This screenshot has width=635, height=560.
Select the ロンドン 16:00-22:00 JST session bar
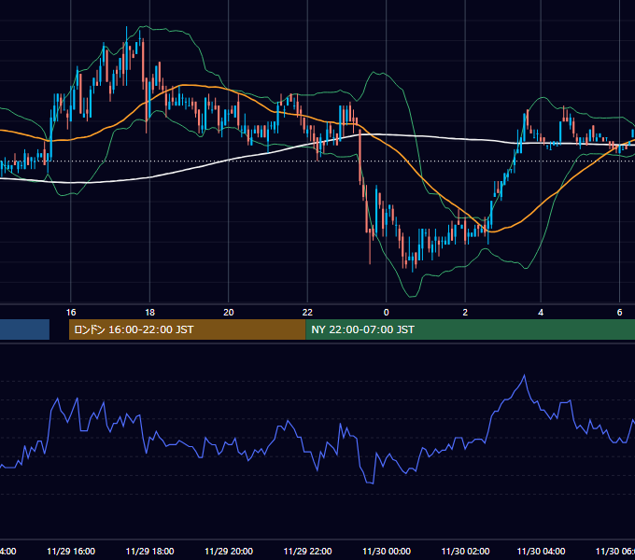187,329
